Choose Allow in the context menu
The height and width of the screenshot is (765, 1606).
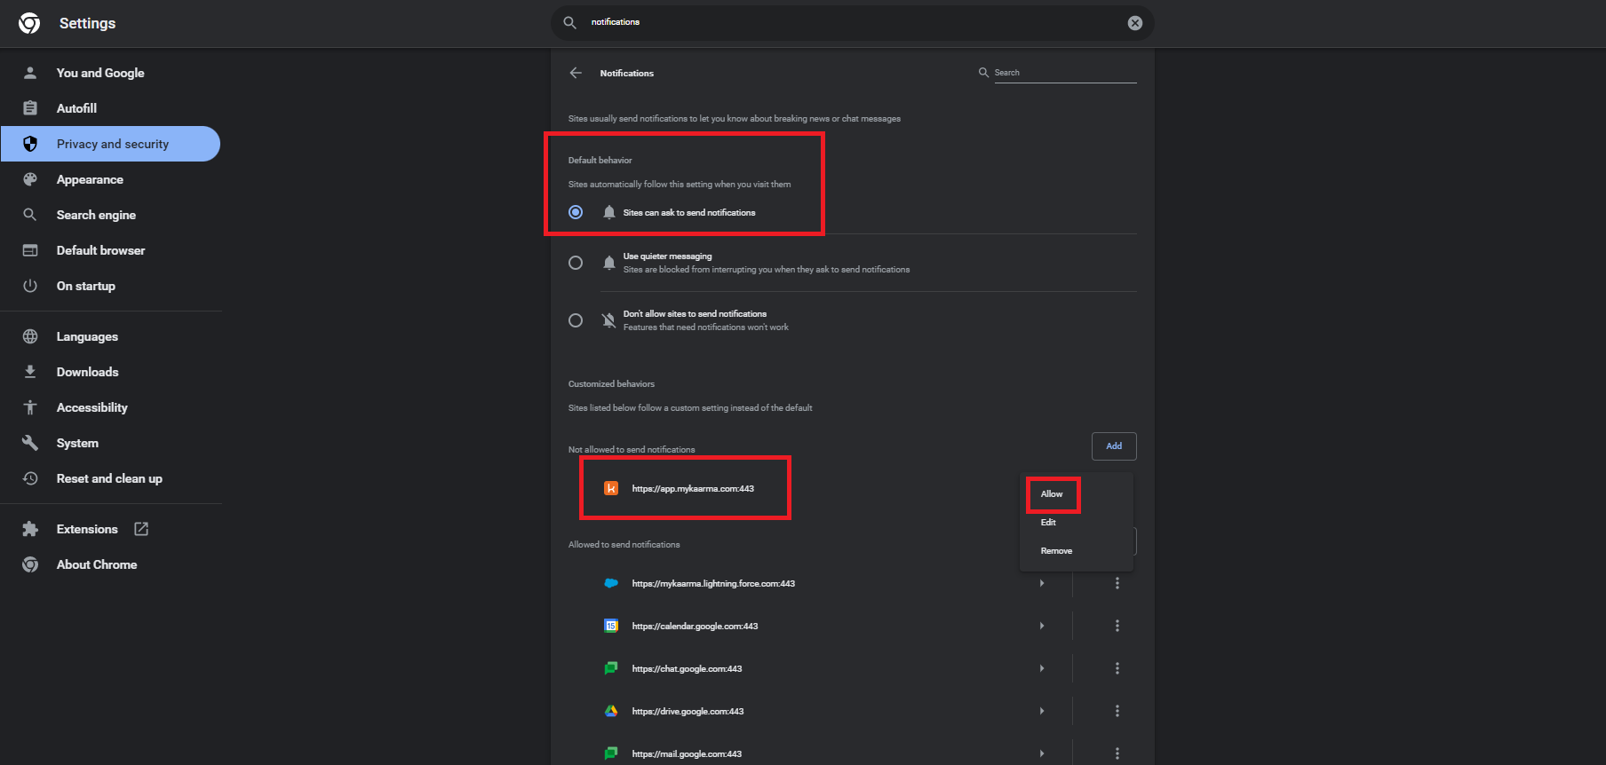click(1052, 494)
